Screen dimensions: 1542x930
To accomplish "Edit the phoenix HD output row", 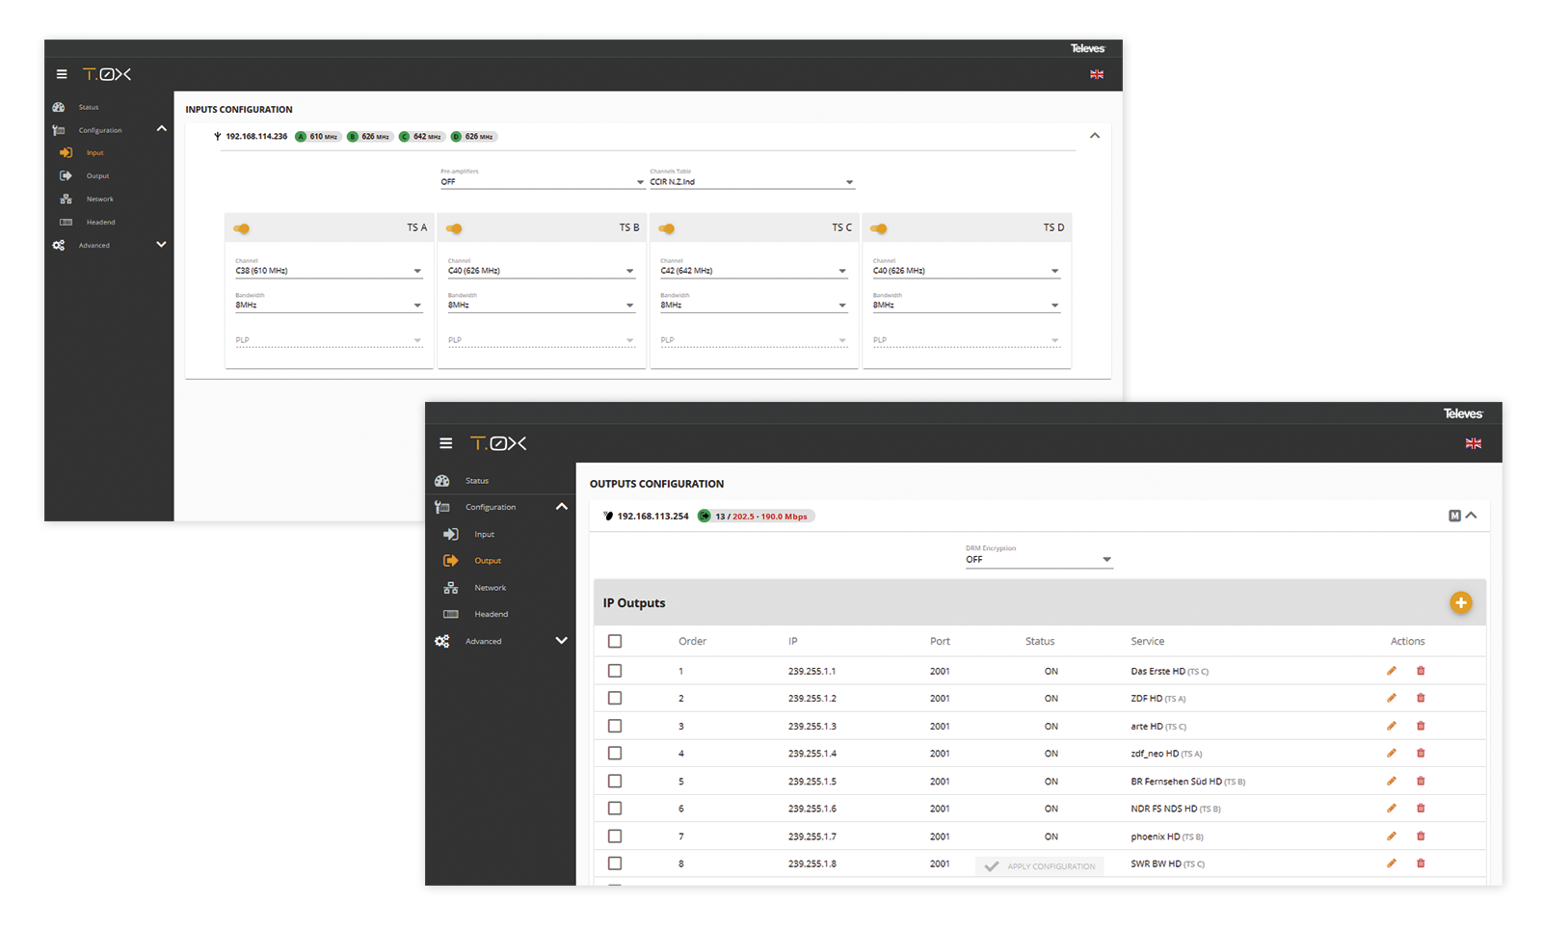I will [1392, 836].
